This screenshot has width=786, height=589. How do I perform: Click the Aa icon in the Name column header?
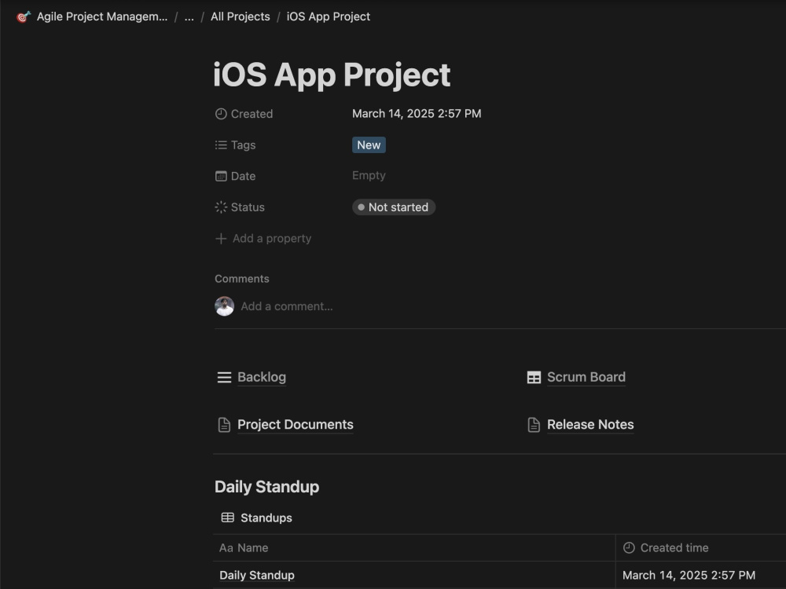pyautogui.click(x=226, y=548)
